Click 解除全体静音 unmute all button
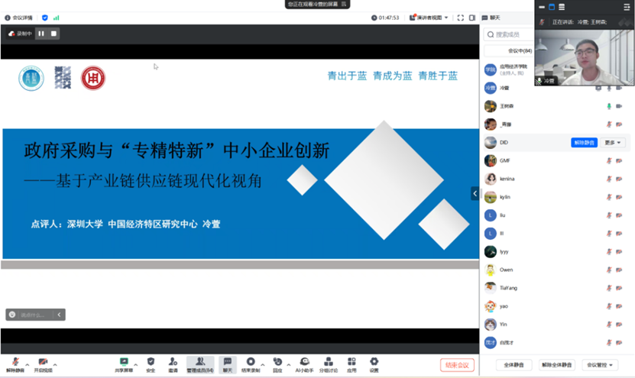 (556, 365)
